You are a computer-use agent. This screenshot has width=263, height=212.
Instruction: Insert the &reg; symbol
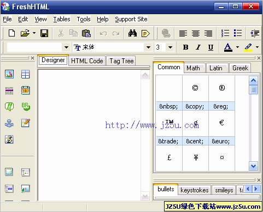[x=221, y=93]
